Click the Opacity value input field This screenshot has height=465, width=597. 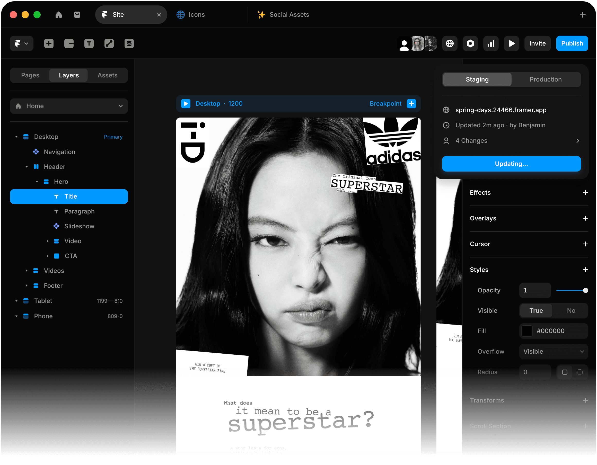pyautogui.click(x=535, y=290)
